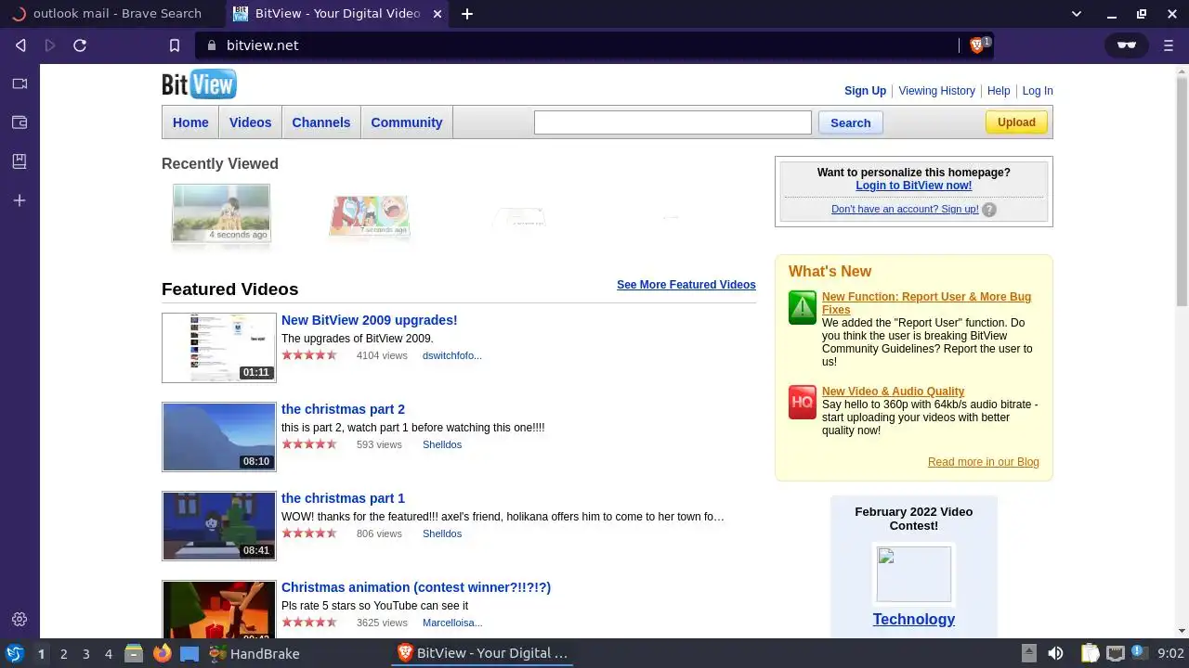The height and width of the screenshot is (668, 1189).
Task: Go back with the browser back arrow
Action: click(x=20, y=45)
